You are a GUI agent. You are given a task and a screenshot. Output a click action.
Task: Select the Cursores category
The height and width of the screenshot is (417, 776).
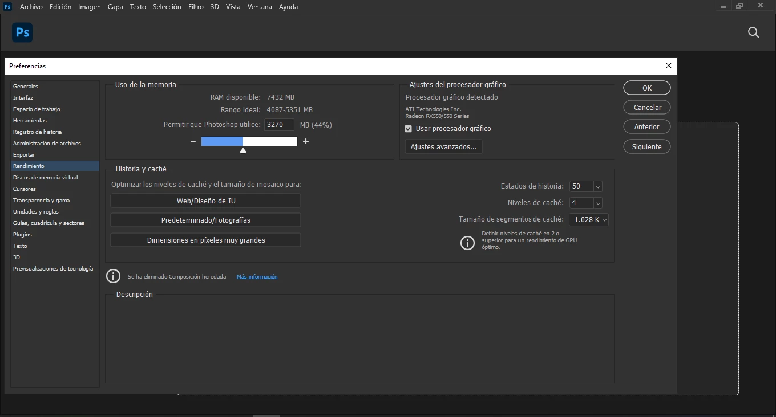point(55,189)
